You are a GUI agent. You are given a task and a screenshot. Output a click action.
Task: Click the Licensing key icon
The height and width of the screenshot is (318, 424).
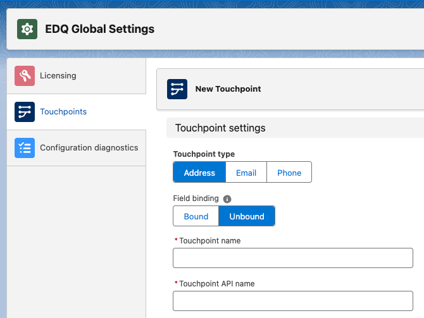(25, 76)
